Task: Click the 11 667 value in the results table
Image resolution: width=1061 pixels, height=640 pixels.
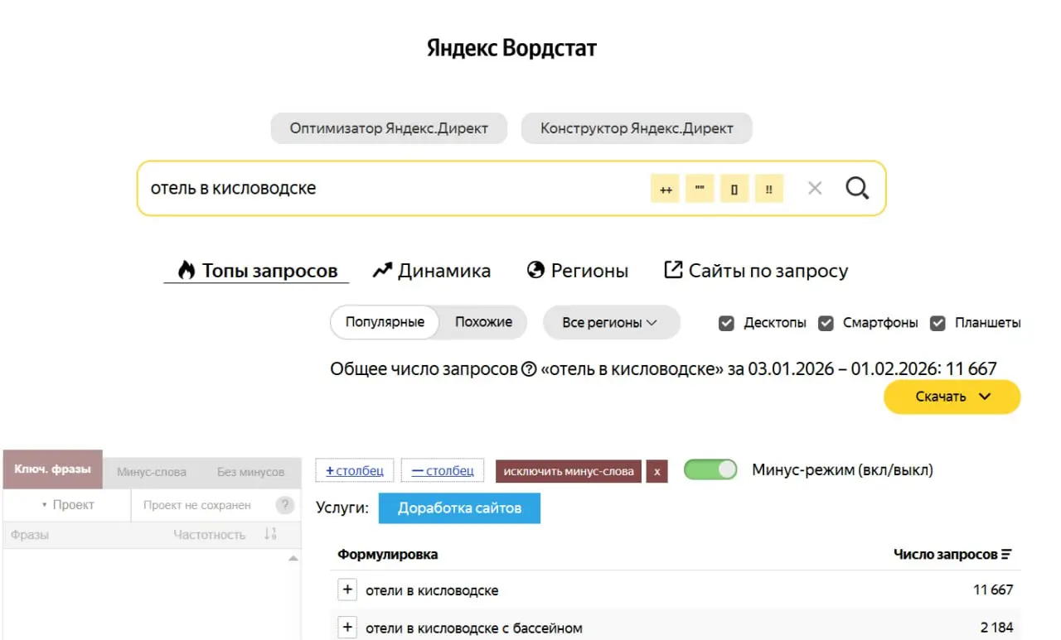Action: 993,590
